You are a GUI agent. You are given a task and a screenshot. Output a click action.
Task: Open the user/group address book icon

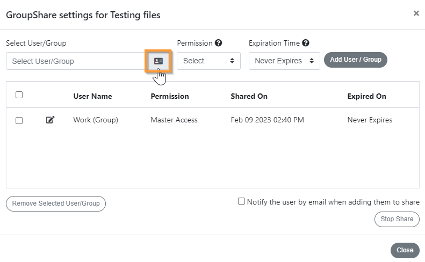[159, 61]
